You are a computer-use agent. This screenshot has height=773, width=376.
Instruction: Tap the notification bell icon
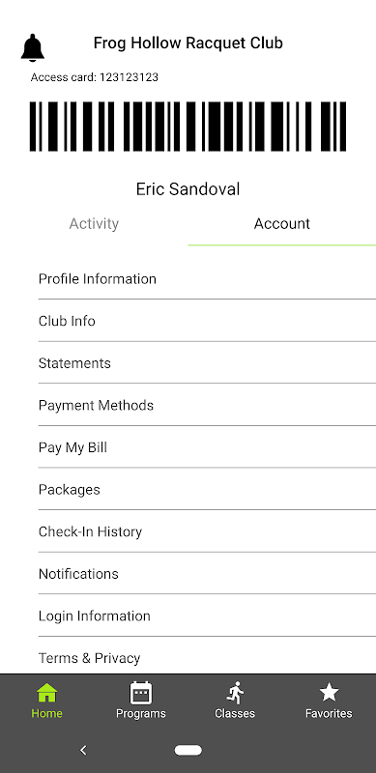(33, 47)
